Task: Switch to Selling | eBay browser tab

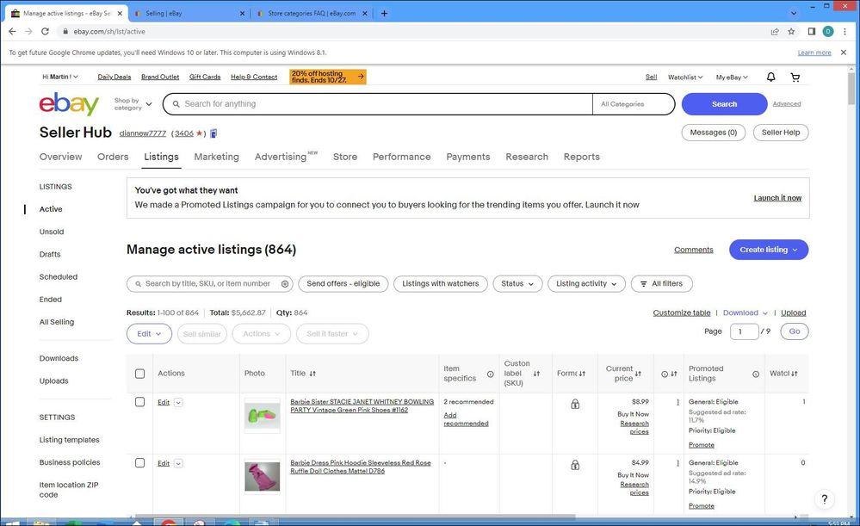Action: tap(189, 13)
